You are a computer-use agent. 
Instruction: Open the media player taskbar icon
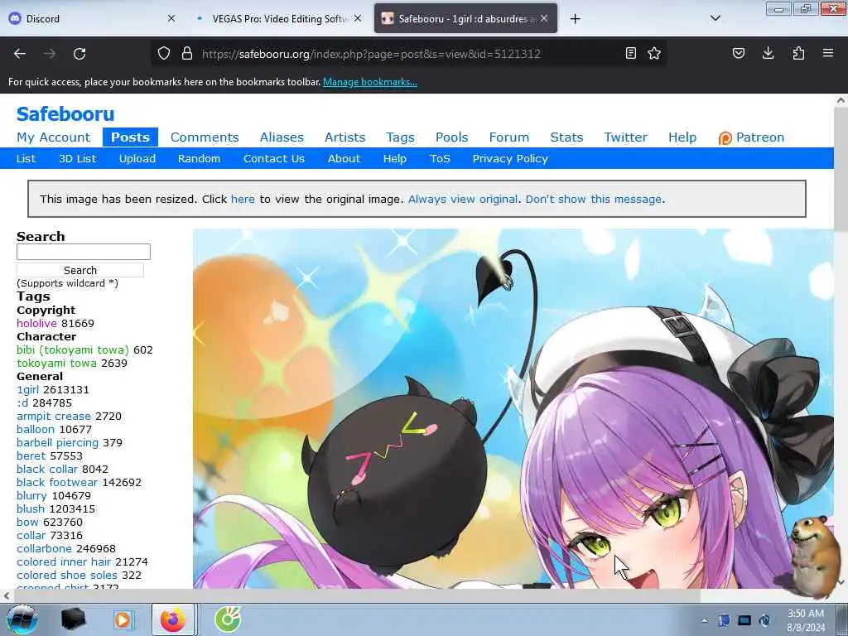click(x=123, y=619)
